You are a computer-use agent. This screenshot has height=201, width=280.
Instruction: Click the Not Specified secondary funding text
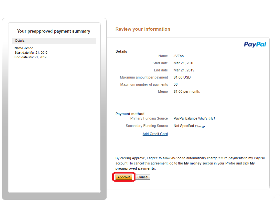point(184,126)
